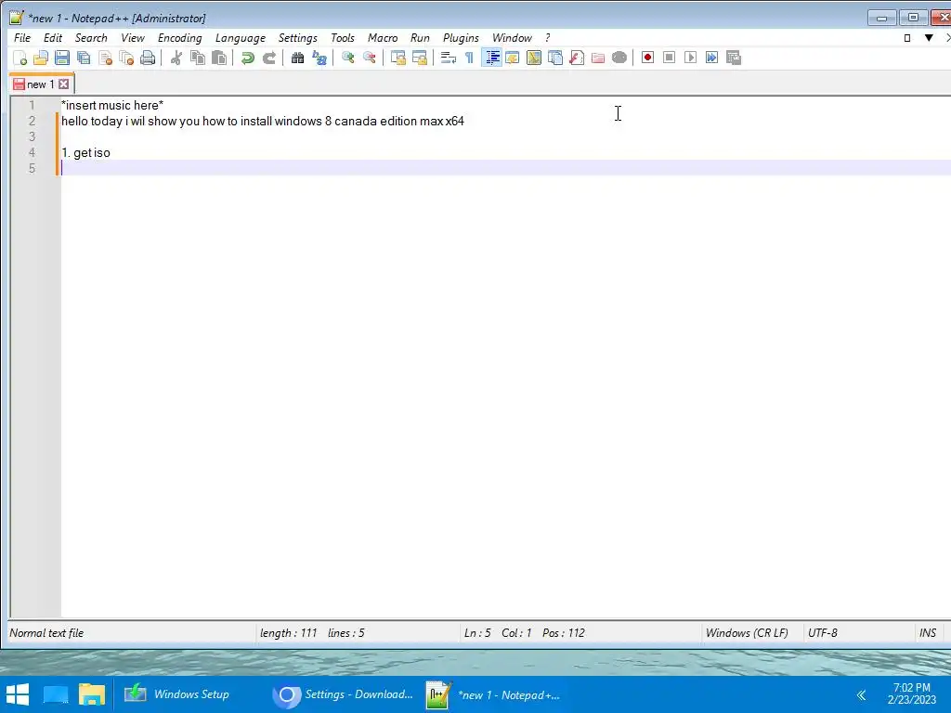951x713 pixels.
Task: Toggle the Show Indent Guide icon
Action: click(492, 58)
